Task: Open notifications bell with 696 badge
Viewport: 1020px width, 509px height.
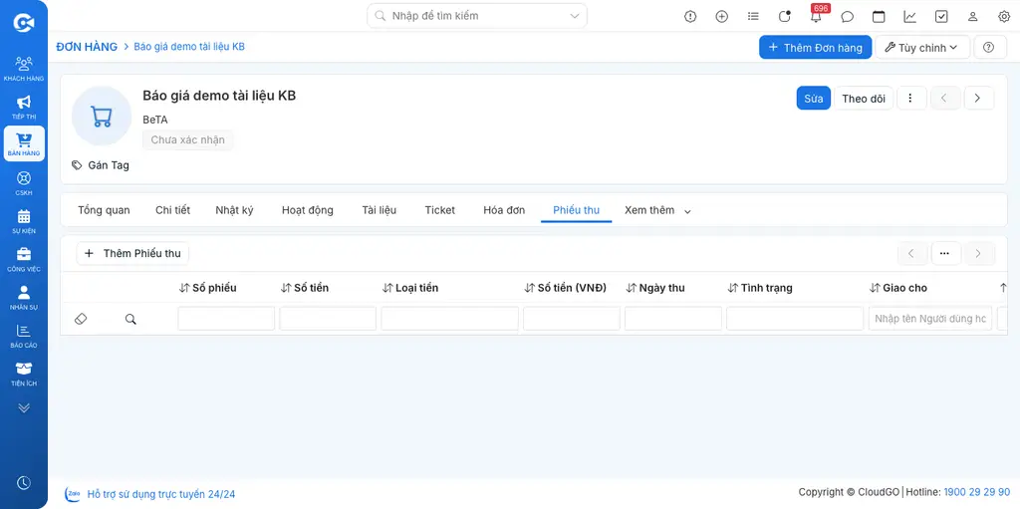Action: [817, 14]
